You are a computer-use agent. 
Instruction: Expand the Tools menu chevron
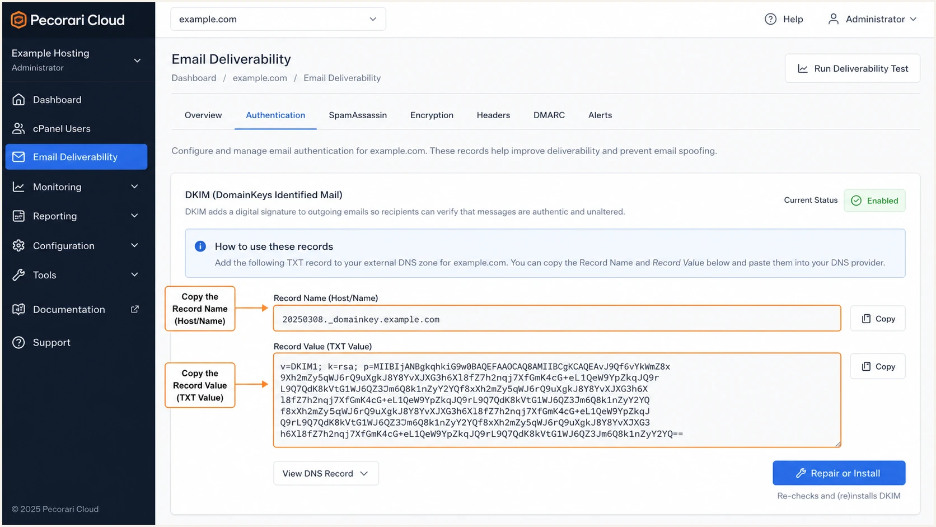[x=134, y=274]
